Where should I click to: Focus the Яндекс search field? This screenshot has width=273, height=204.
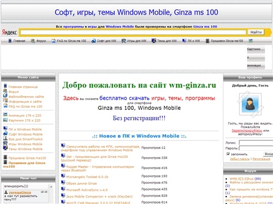[x=133, y=32]
